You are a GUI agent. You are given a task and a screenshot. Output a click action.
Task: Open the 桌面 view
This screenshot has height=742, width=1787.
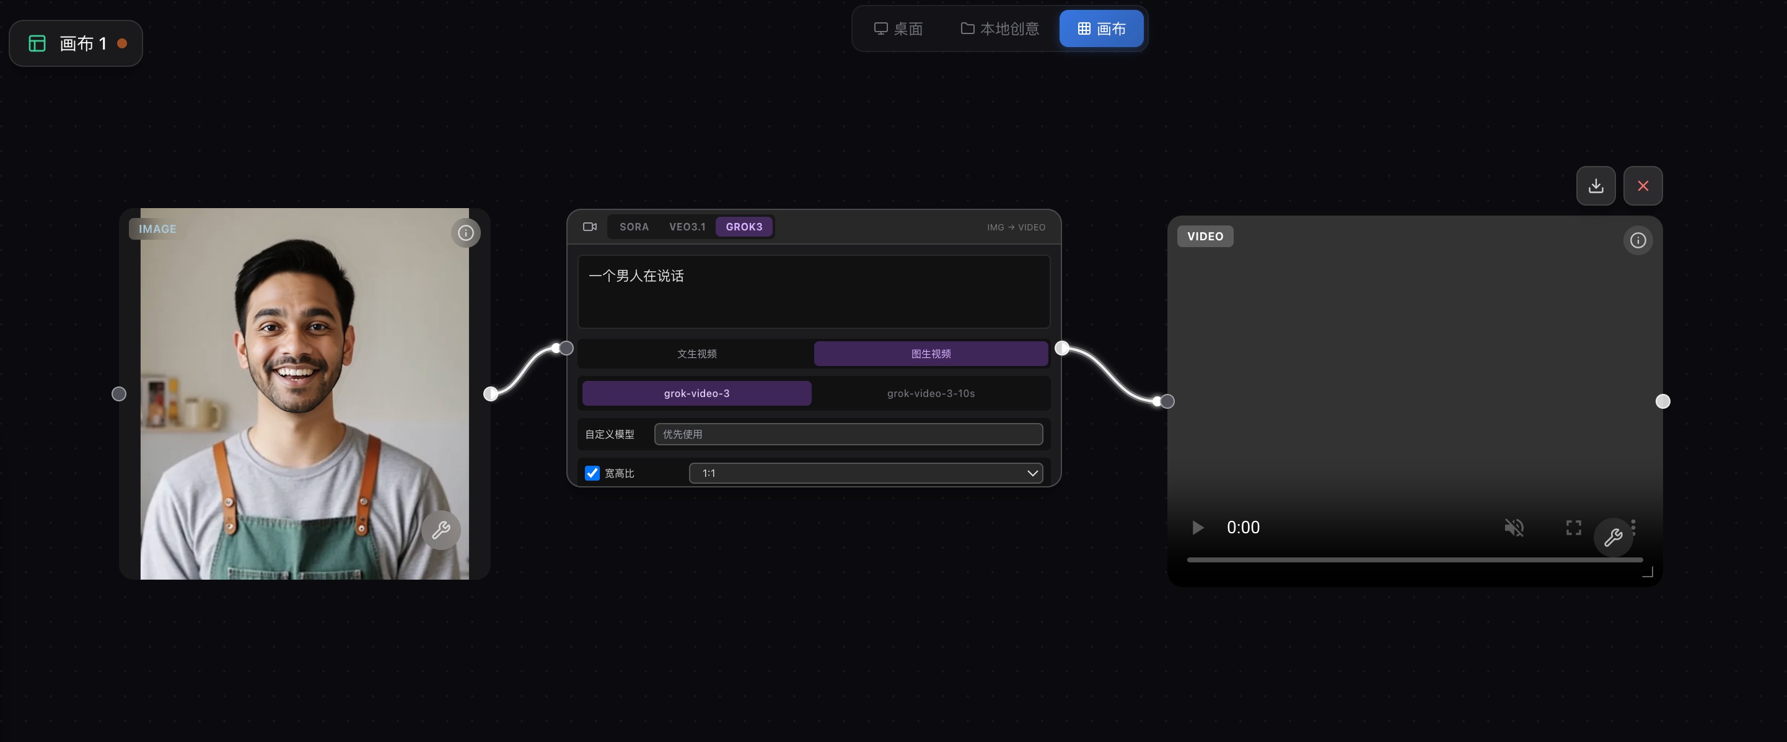(x=898, y=28)
